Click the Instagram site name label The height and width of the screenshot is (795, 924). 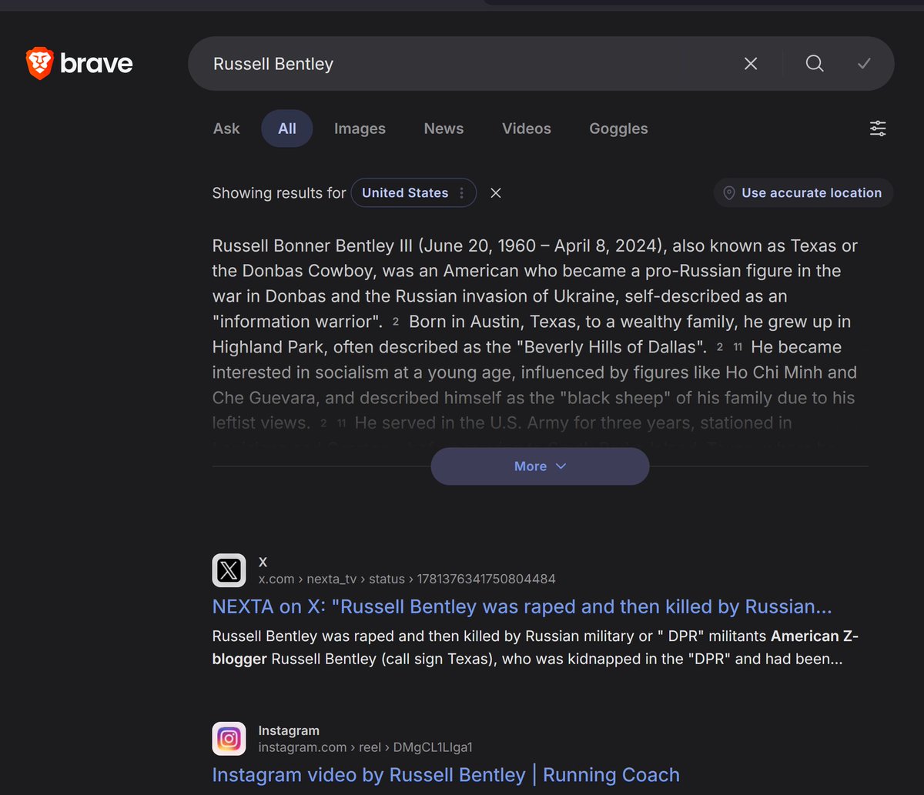point(289,730)
